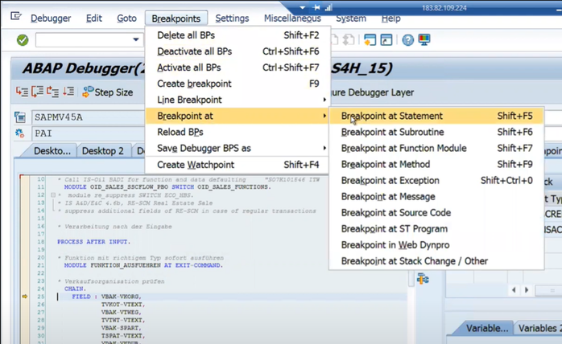This screenshot has width=562, height=344.
Task: Select Breakpoint at Statement
Action: pos(436,116)
